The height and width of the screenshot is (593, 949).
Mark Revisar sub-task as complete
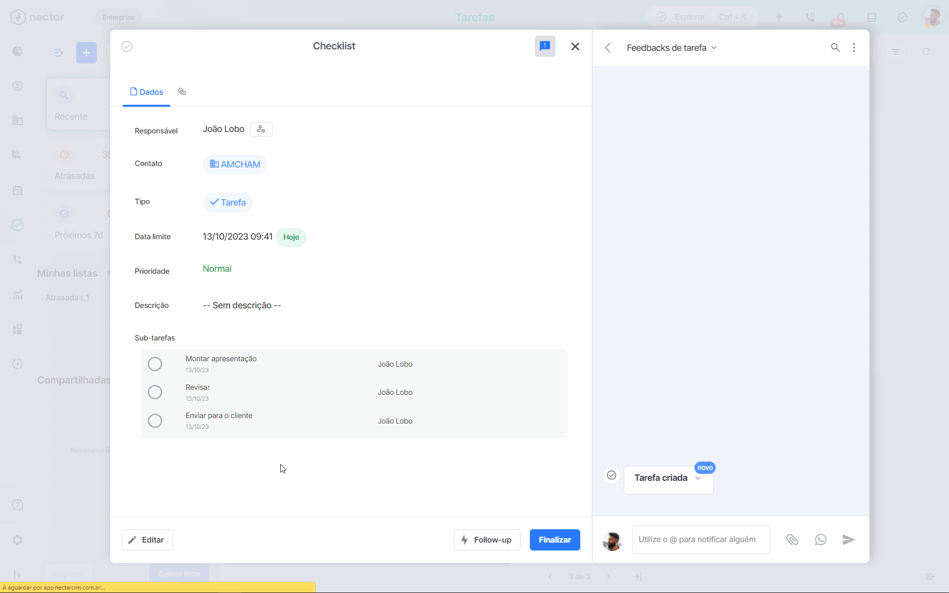tap(155, 392)
